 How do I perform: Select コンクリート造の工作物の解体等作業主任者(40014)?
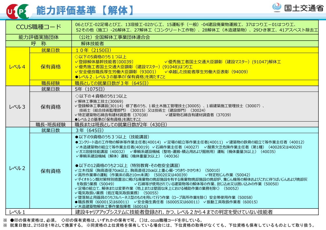pyautogui.click(x=118, y=142)
